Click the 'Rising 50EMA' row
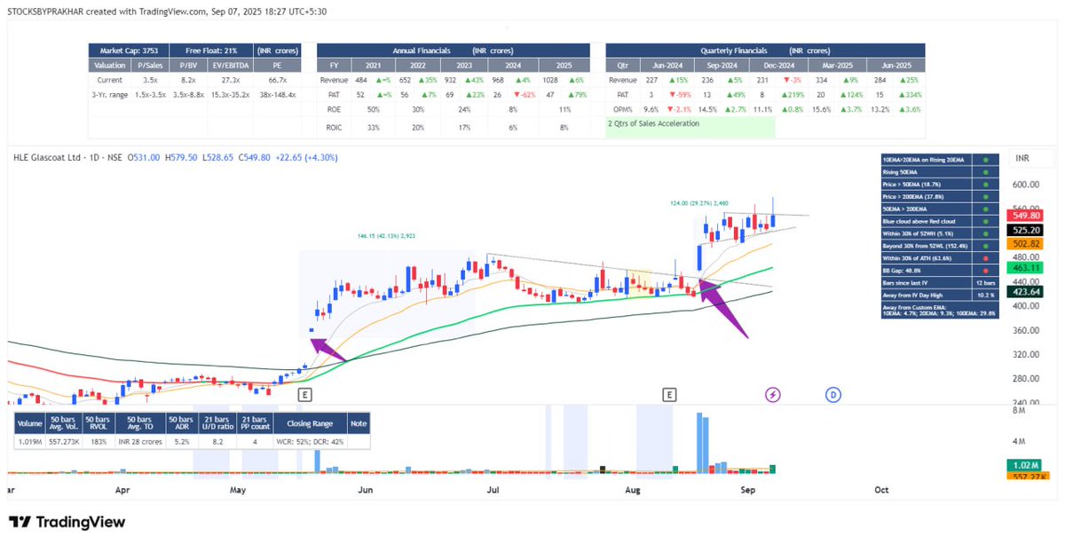 (x=942, y=170)
